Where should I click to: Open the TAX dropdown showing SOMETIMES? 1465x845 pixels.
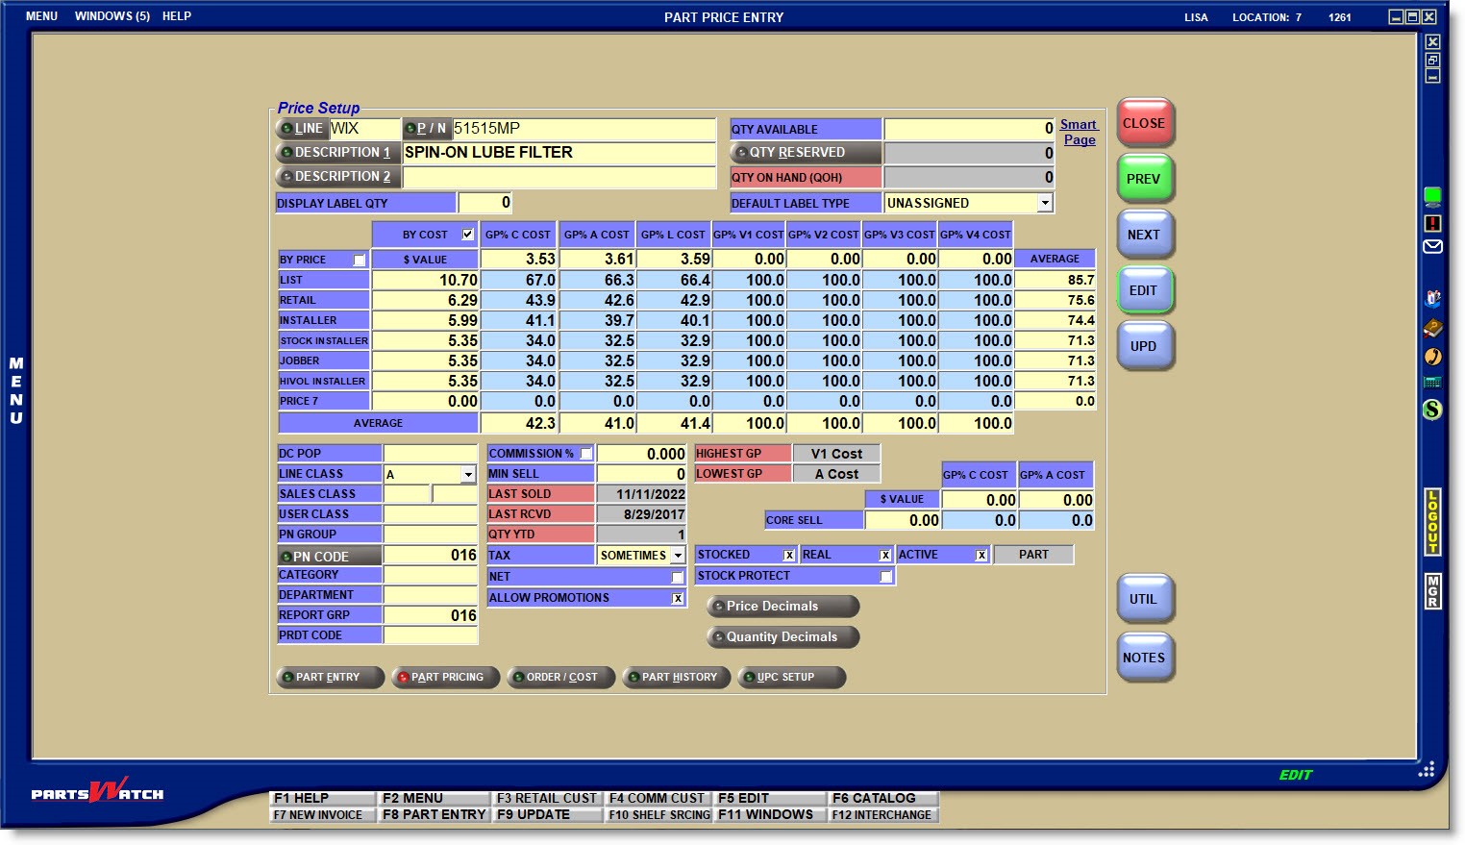pos(678,556)
